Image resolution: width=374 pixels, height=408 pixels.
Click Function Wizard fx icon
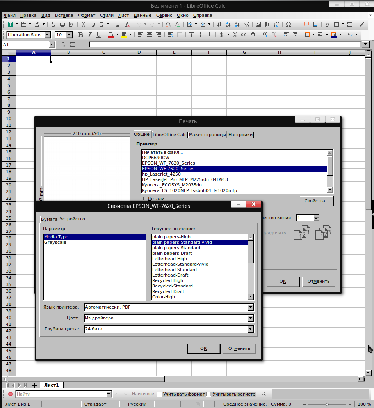[63, 44]
